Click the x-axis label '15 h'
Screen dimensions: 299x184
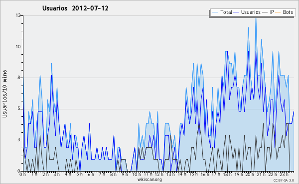tap(193, 174)
